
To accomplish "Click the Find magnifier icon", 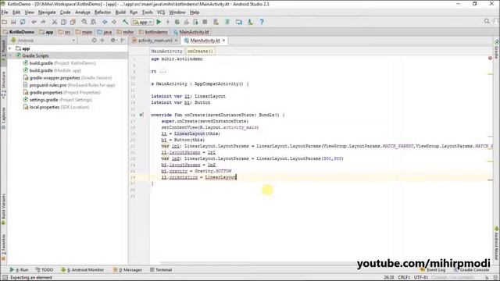I will click(x=84, y=22).
